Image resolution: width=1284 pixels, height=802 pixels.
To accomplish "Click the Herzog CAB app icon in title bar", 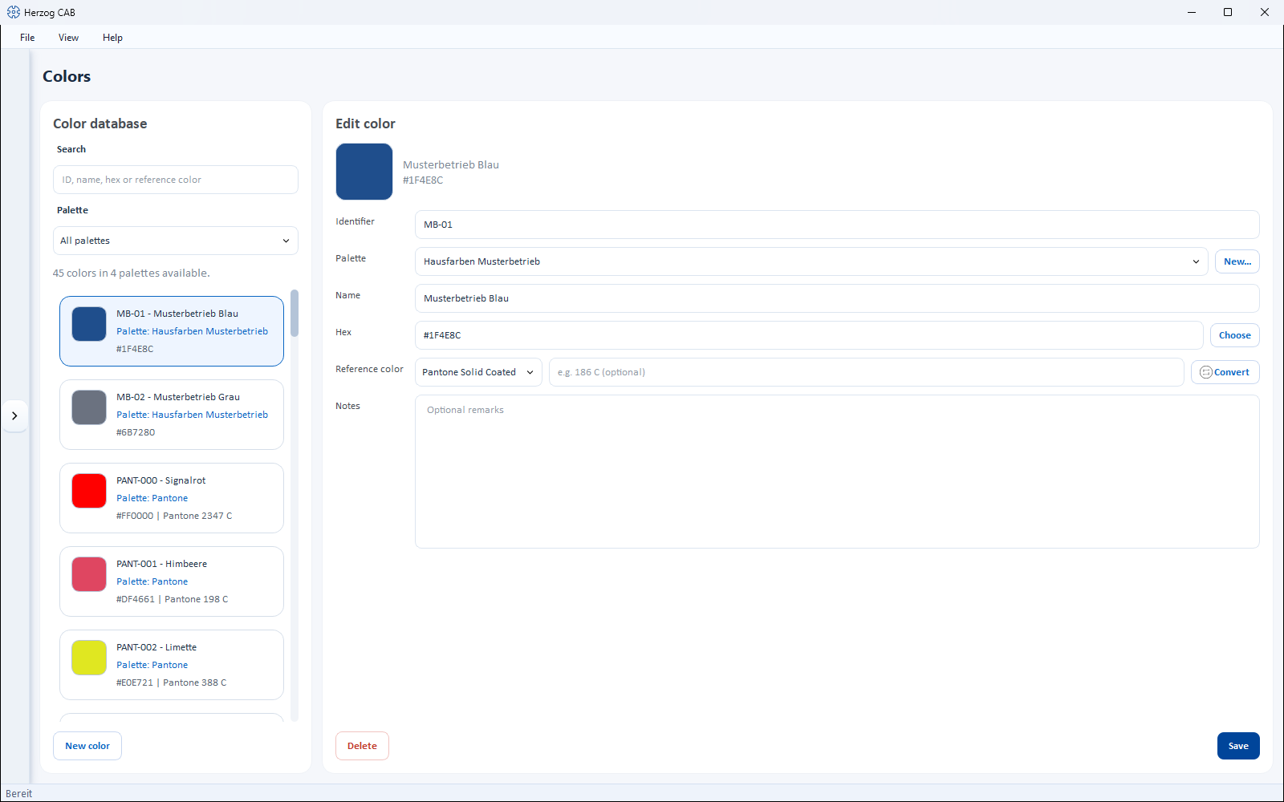I will (x=14, y=12).
